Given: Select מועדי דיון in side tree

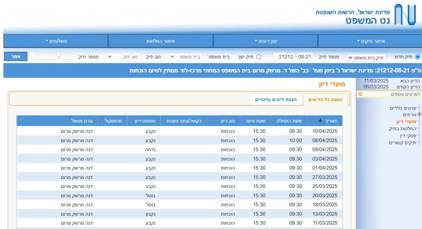Looking at the screenshot, I should point(406,122).
